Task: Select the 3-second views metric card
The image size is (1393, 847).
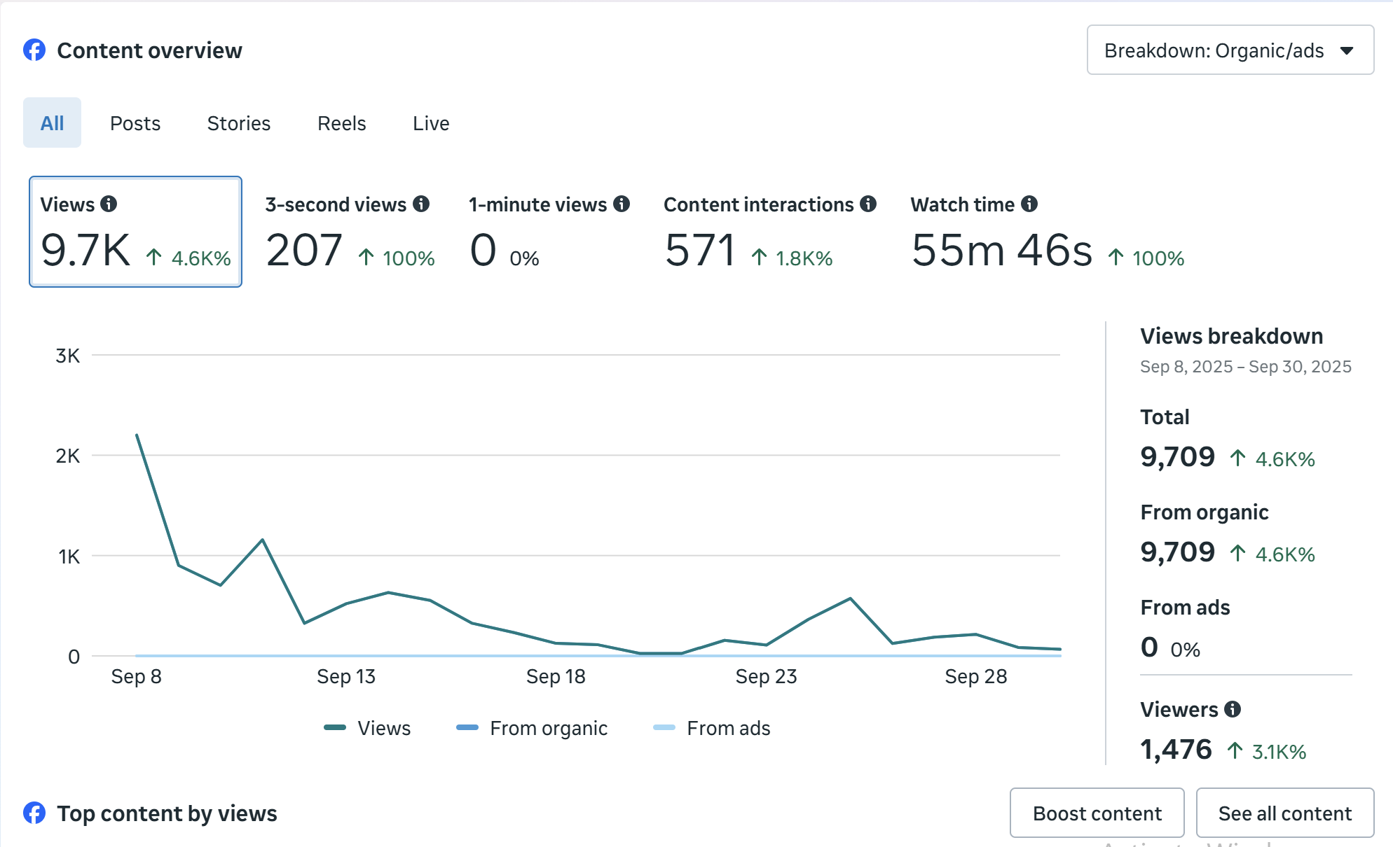Action: point(350,232)
